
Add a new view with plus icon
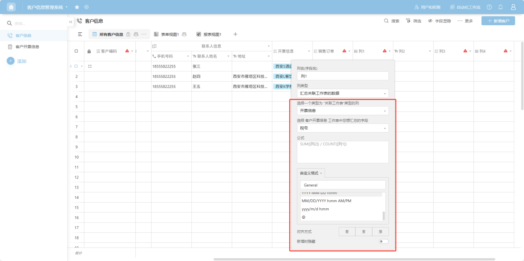[235, 34]
